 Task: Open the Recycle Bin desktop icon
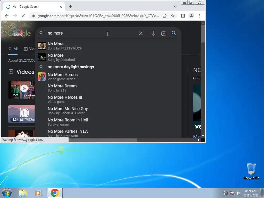(251, 171)
